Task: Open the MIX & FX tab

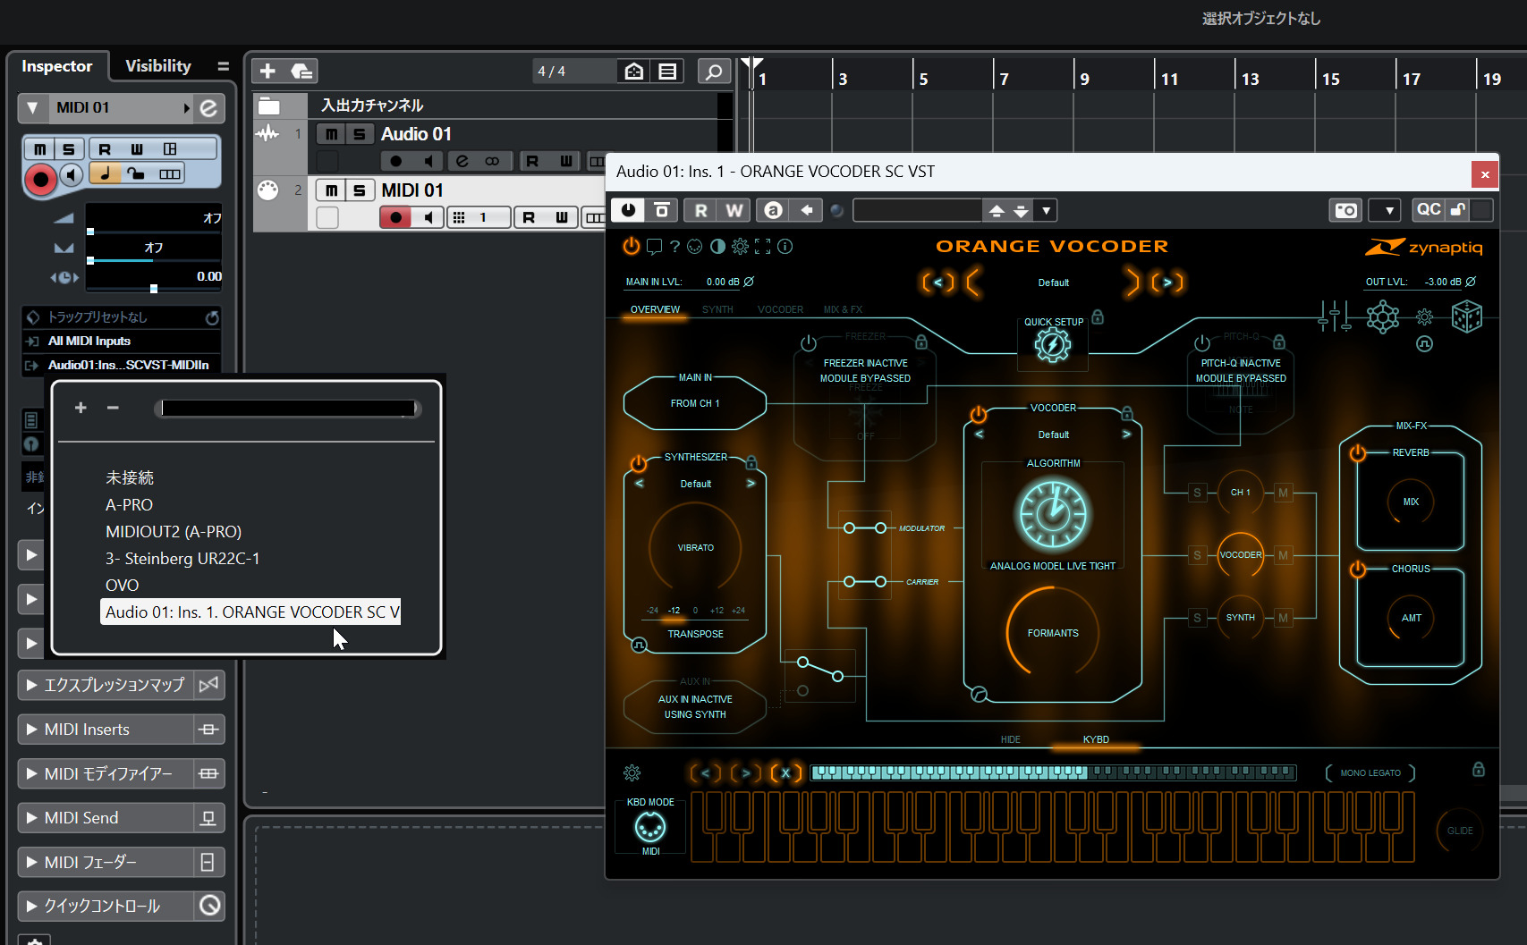Action: pyautogui.click(x=843, y=310)
